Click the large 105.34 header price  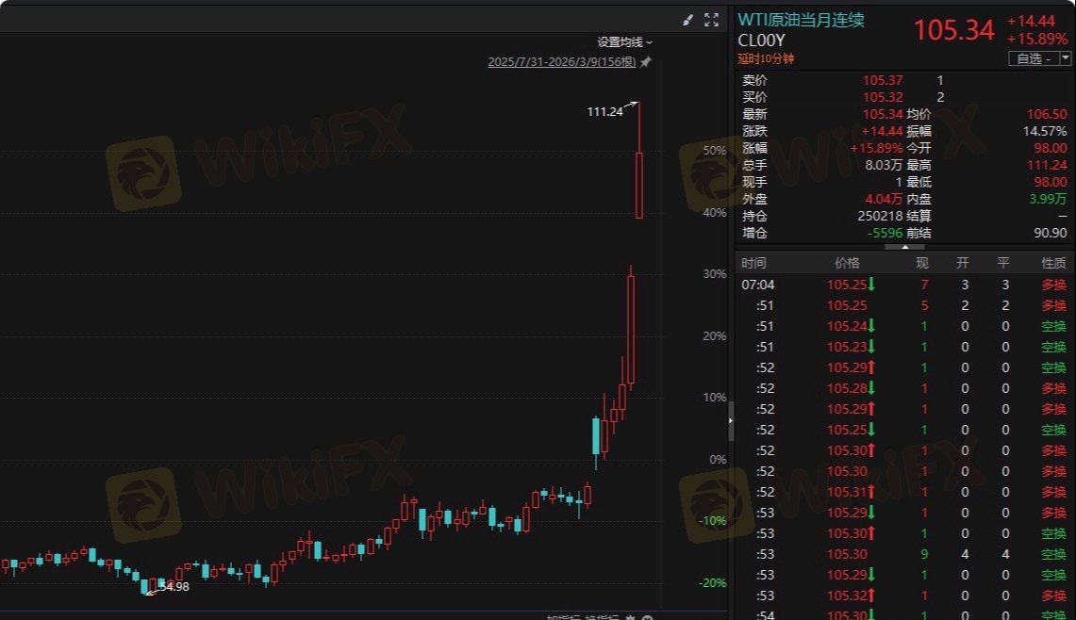[x=953, y=30]
